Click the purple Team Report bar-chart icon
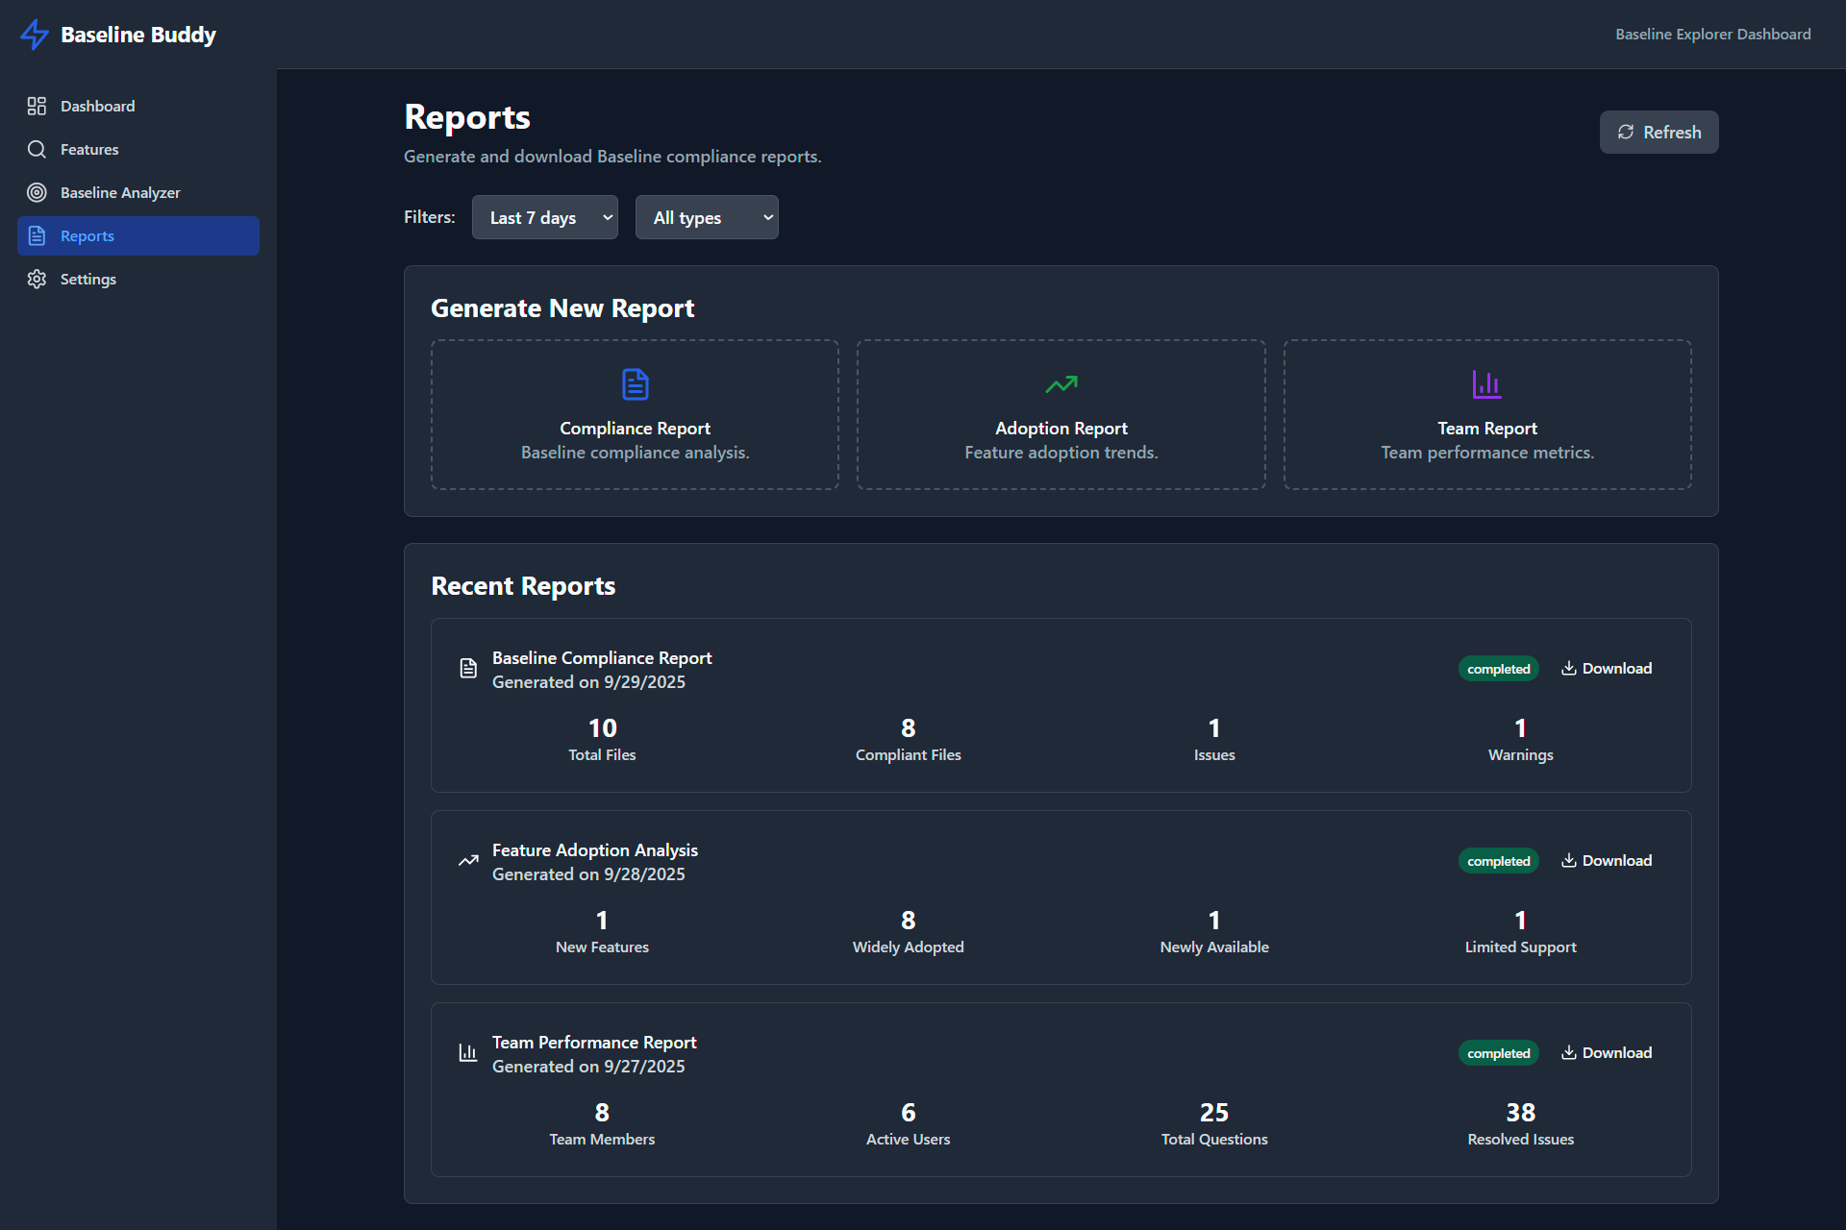1846x1230 pixels. pos(1486,384)
